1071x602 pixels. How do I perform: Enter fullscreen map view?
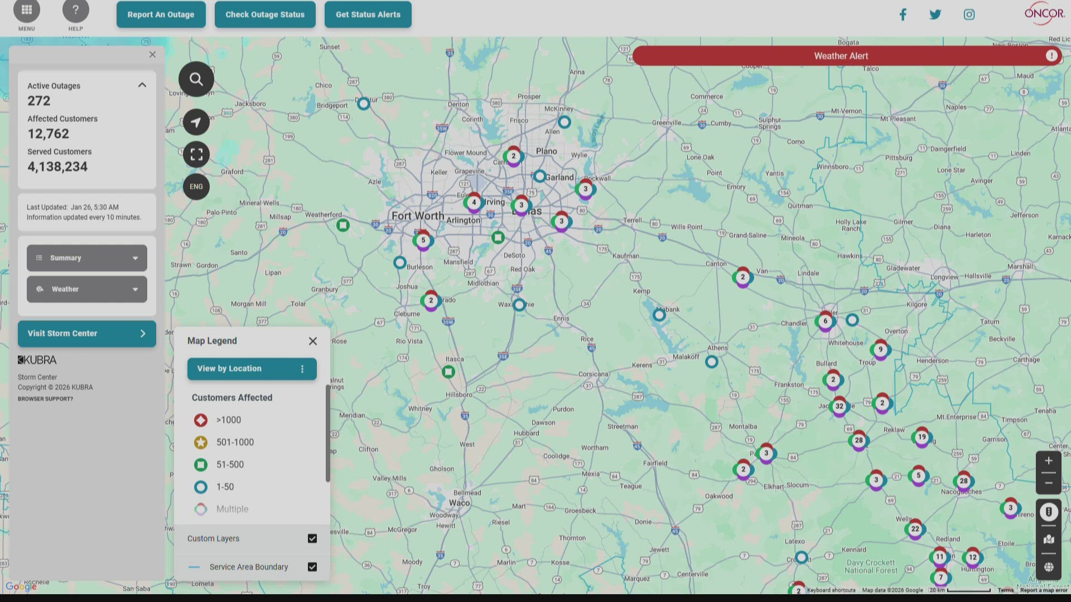click(196, 154)
